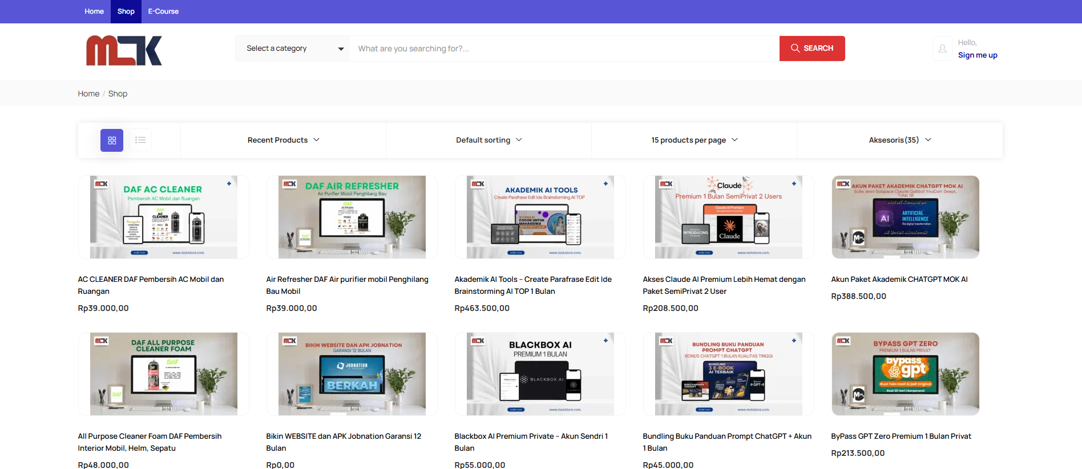Click price Rp463.500,00
This screenshot has width=1082, height=469.
tap(482, 308)
